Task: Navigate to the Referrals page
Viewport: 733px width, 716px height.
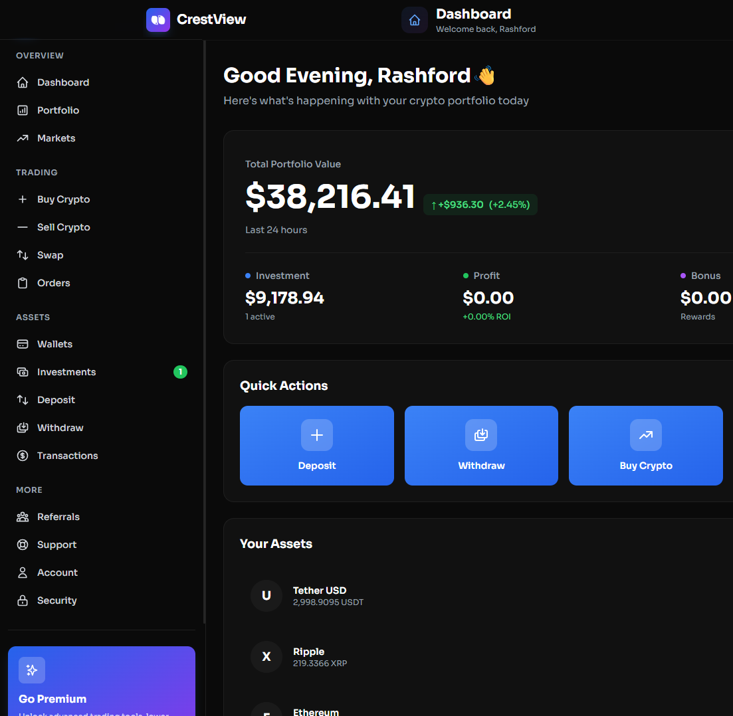Action: tap(58, 517)
